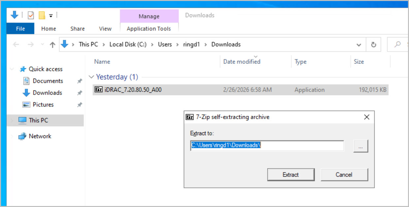Click the 7z icon in dialog title

pyautogui.click(x=189, y=117)
